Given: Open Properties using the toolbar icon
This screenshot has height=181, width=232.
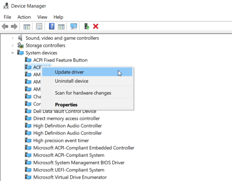Looking at the screenshot, I should pos(39,26).
